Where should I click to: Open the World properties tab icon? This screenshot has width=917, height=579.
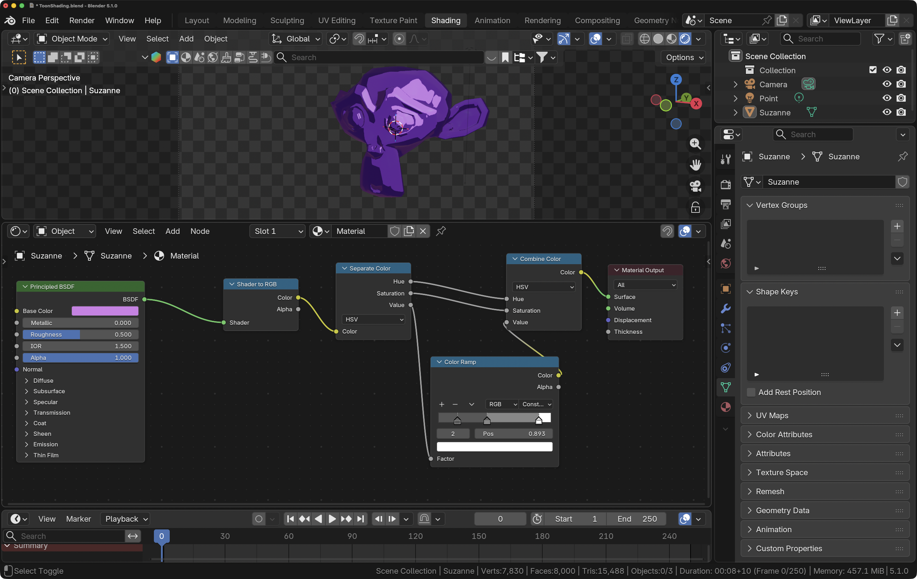click(725, 263)
